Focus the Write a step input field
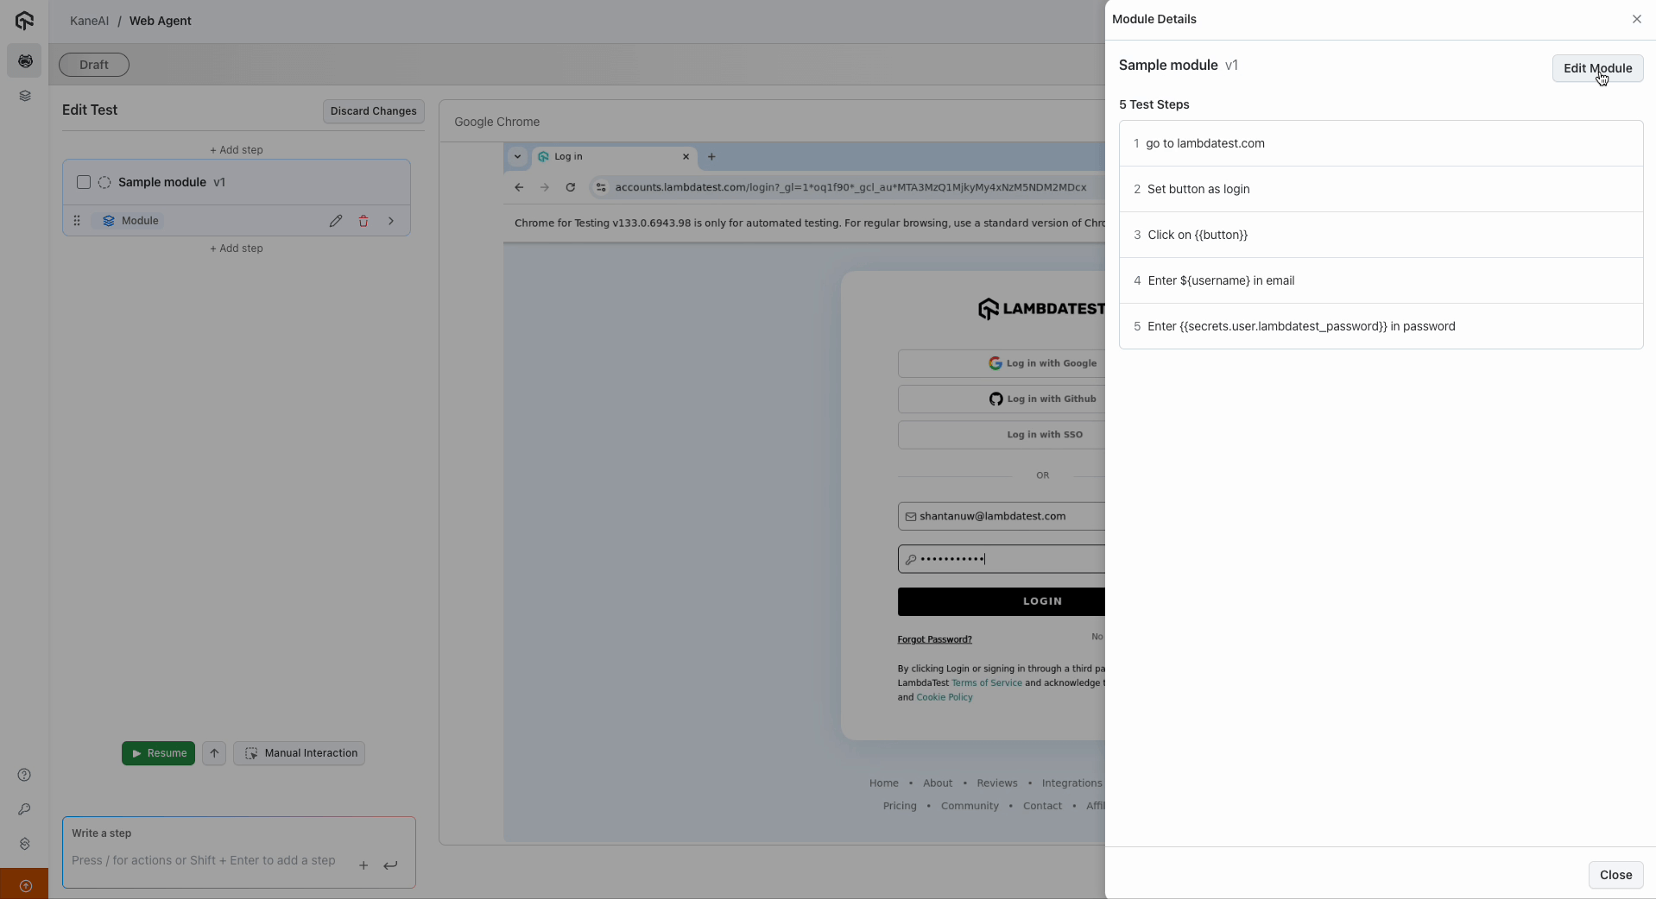 204,860
